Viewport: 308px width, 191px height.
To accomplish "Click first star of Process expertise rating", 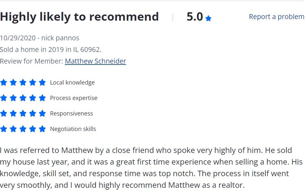I will click(x=4, y=98).
